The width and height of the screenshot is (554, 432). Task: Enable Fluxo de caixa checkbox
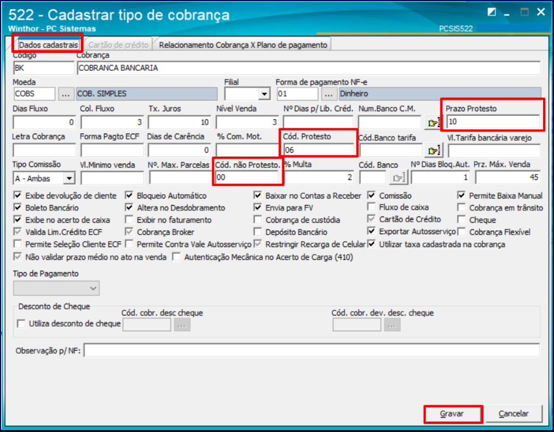(371, 207)
